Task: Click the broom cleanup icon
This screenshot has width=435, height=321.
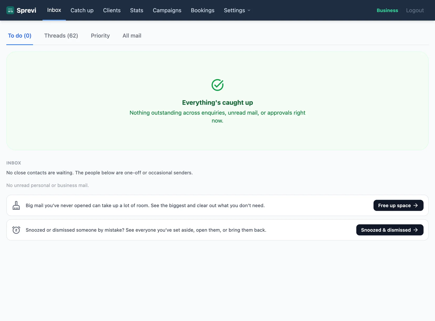Action: [x=16, y=205]
